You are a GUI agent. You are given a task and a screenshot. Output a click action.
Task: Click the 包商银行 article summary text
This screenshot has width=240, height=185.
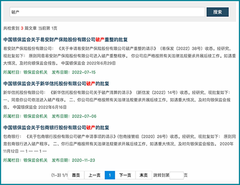click(120, 144)
